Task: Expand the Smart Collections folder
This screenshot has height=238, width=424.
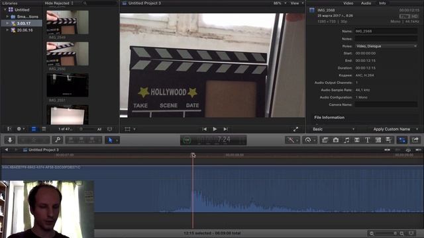Action: tap(7, 17)
